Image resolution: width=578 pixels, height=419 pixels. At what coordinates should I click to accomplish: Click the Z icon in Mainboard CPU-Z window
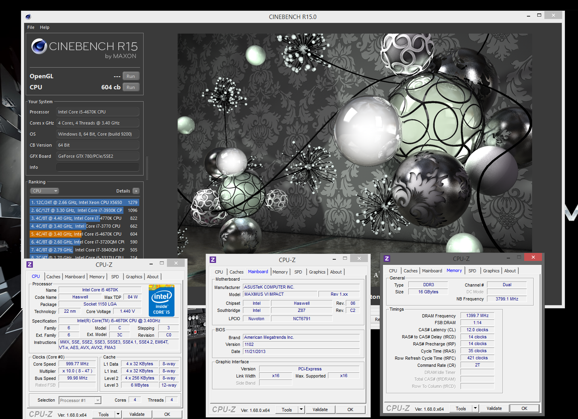[213, 260]
